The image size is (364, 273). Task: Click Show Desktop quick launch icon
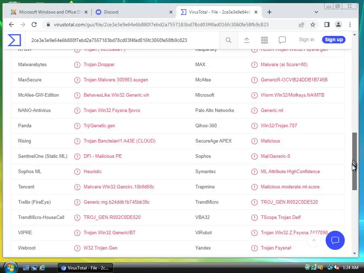click(x=26, y=268)
